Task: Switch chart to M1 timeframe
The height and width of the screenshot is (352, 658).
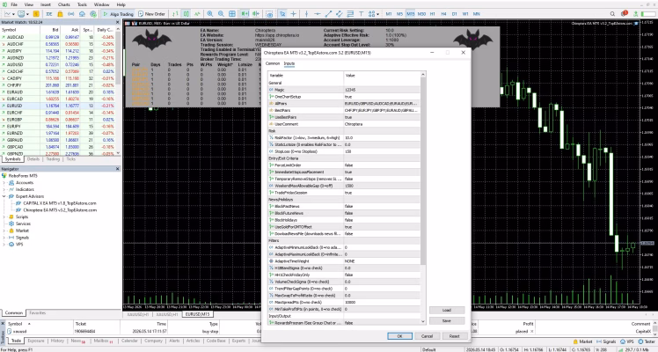Action: (389, 14)
